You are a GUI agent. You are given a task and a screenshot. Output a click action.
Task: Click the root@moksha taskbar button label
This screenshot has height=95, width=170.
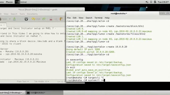pos(38,93)
